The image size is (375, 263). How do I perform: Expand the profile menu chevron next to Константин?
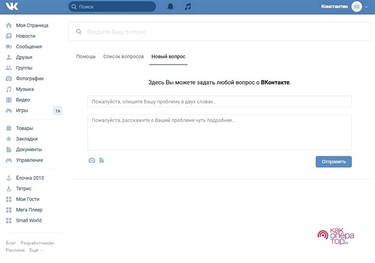coord(366,7)
